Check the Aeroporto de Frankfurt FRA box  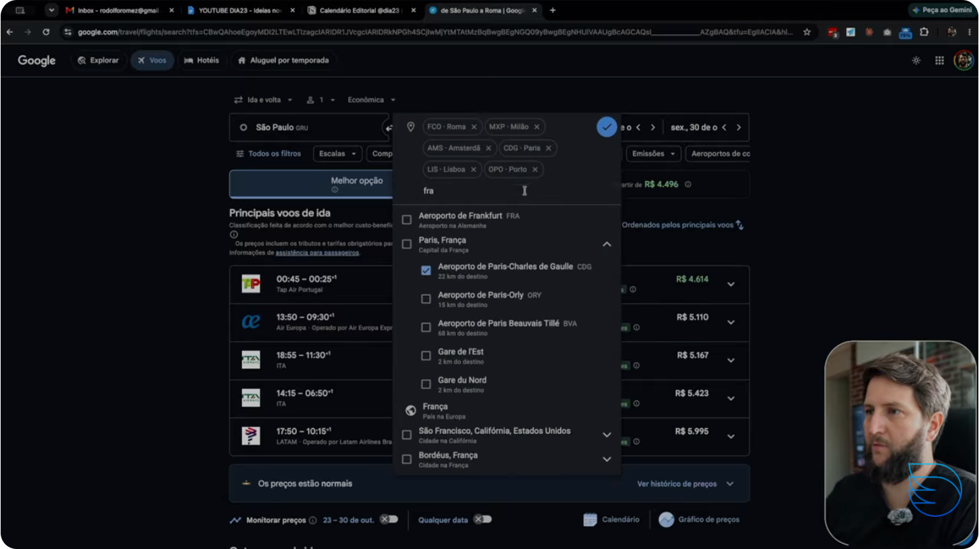406,220
